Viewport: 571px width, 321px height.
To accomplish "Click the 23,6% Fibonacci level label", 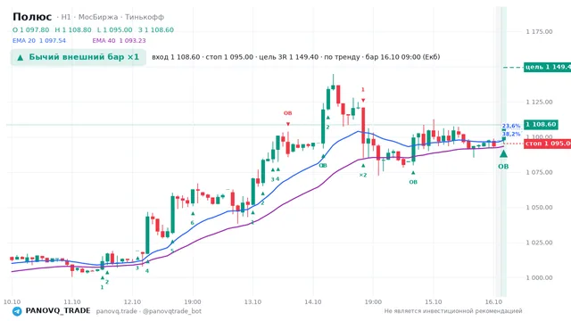I will click(511, 127).
